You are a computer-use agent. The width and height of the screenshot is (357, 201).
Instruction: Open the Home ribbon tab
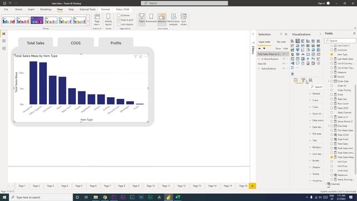pyautogui.click(x=18, y=9)
